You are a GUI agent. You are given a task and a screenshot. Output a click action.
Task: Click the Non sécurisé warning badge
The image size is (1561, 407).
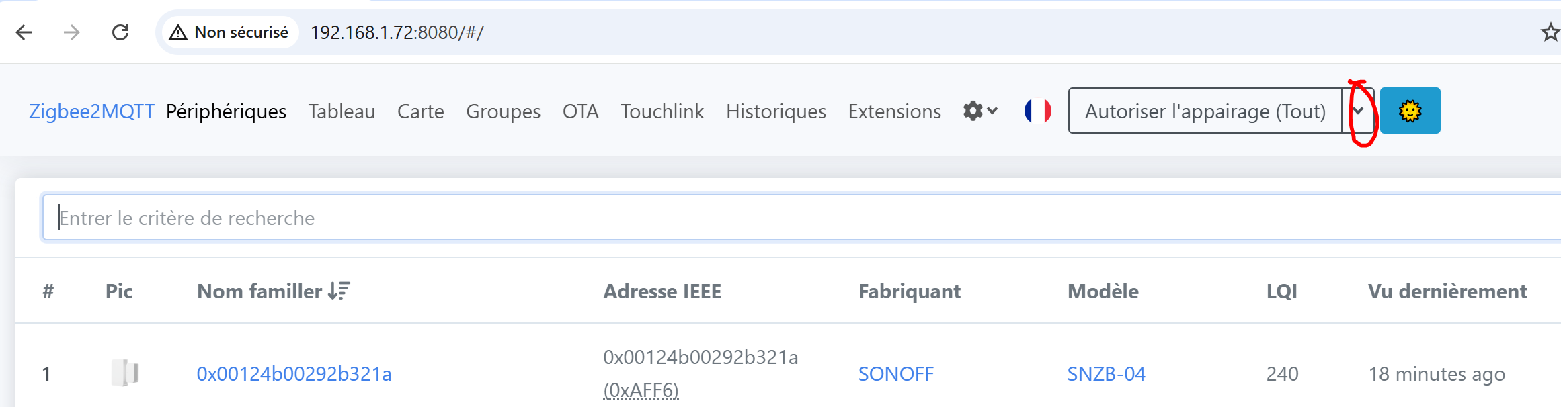[x=229, y=32]
